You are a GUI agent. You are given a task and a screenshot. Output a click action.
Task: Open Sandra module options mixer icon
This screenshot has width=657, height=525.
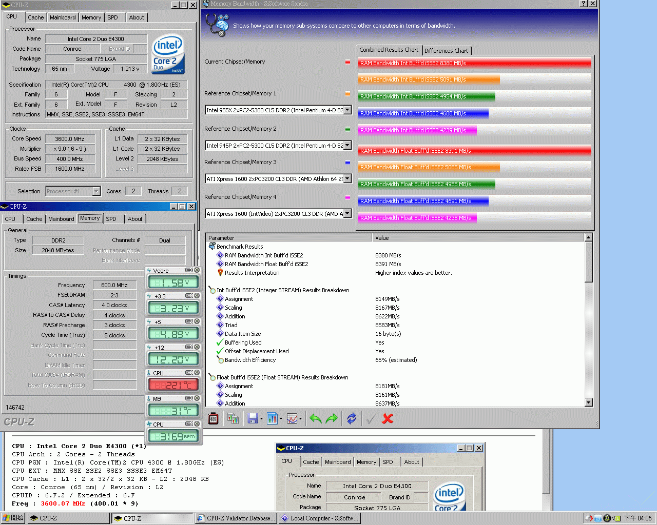tap(213, 419)
